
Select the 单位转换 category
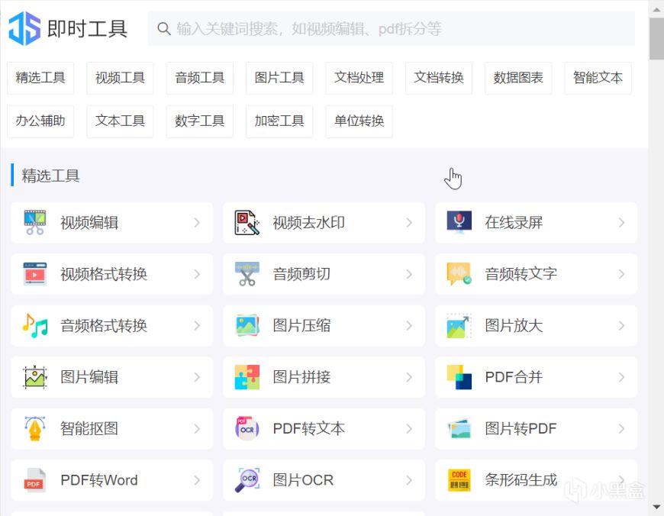(359, 121)
